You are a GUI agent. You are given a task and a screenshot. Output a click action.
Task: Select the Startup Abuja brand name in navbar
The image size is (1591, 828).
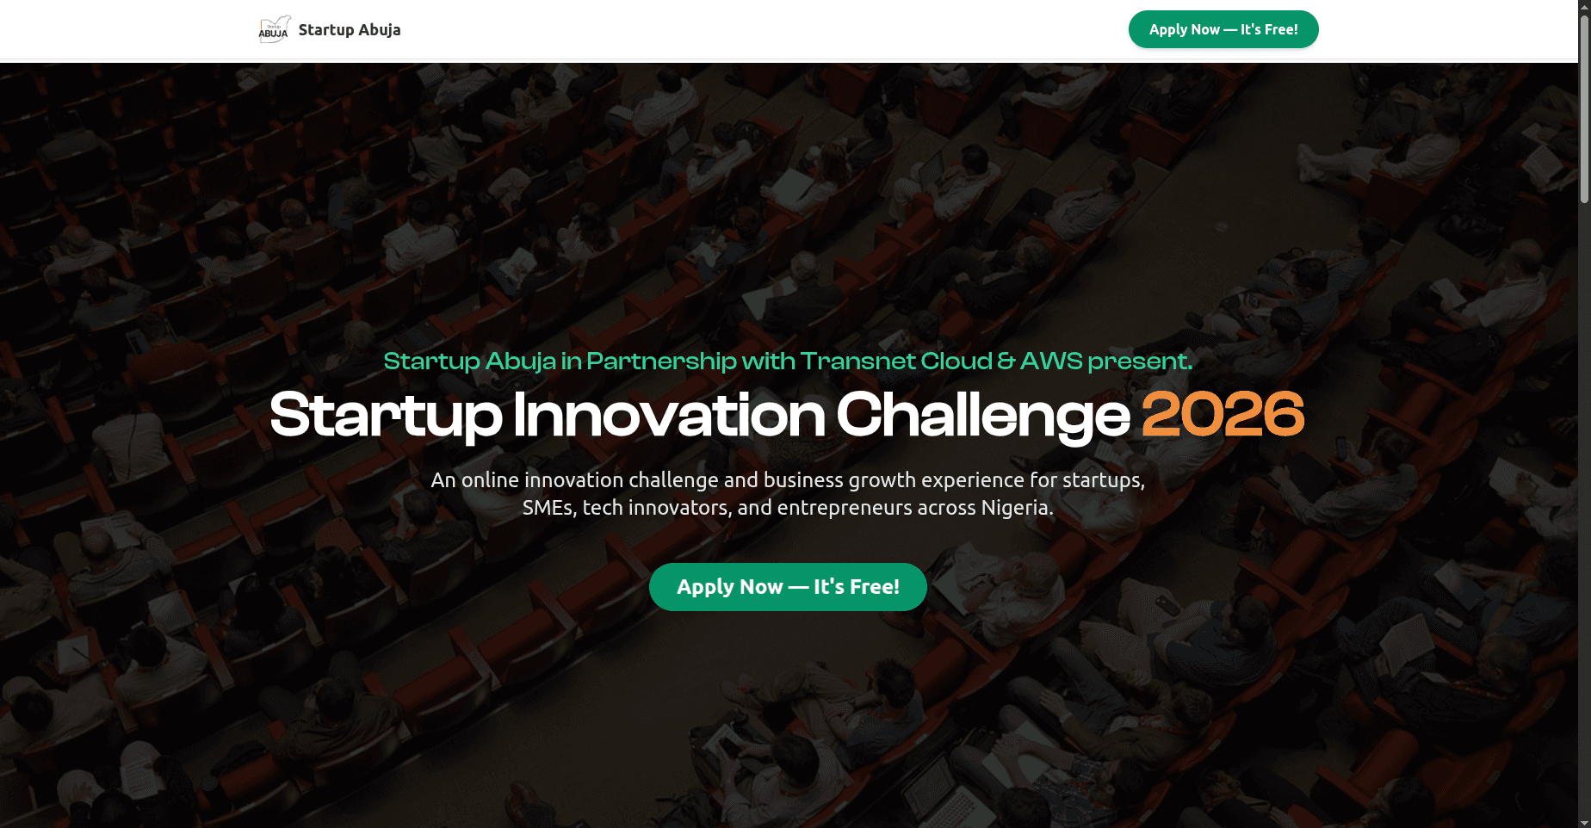click(x=349, y=28)
